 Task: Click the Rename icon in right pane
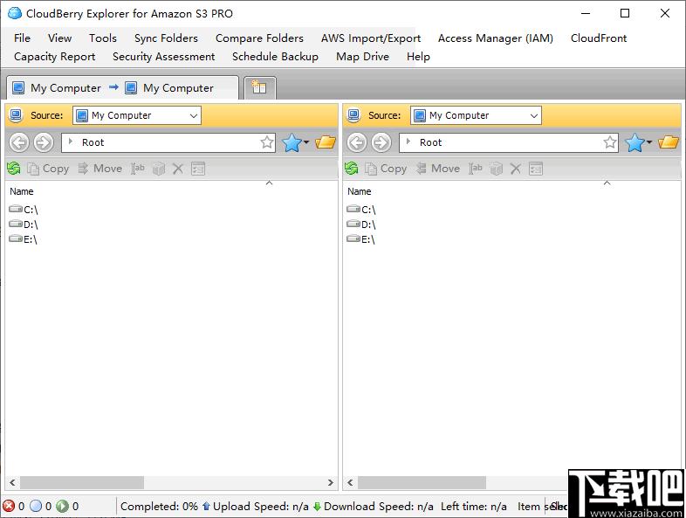(x=475, y=169)
